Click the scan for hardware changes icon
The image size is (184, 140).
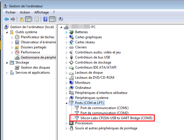(61, 19)
